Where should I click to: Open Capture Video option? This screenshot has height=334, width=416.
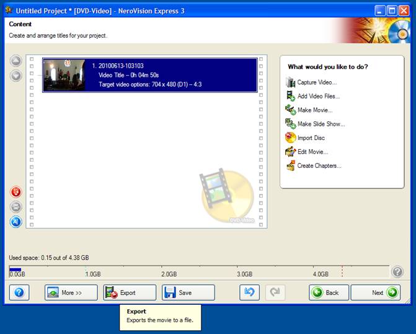317,82
